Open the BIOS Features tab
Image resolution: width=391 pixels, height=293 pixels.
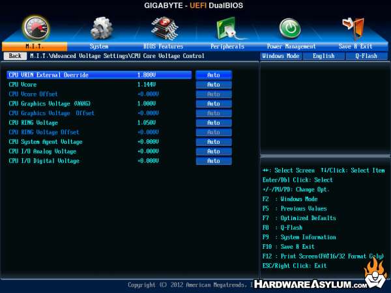[x=163, y=46]
